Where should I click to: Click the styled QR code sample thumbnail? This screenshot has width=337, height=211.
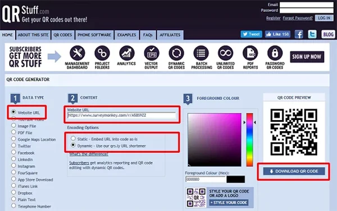[x=196, y=198]
